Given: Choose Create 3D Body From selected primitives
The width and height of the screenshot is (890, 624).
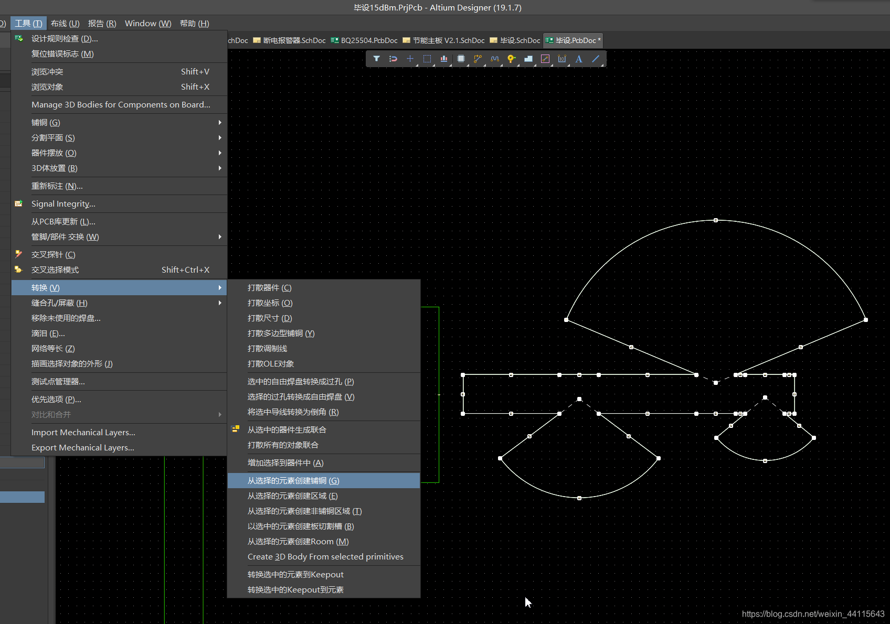Looking at the screenshot, I should (x=324, y=556).
